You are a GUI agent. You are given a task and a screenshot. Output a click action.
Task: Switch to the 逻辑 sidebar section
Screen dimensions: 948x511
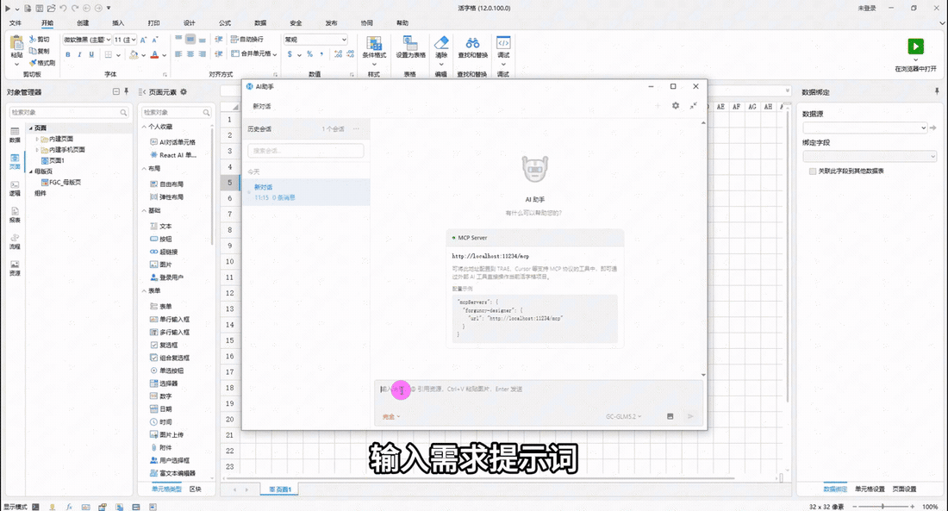tap(15, 188)
